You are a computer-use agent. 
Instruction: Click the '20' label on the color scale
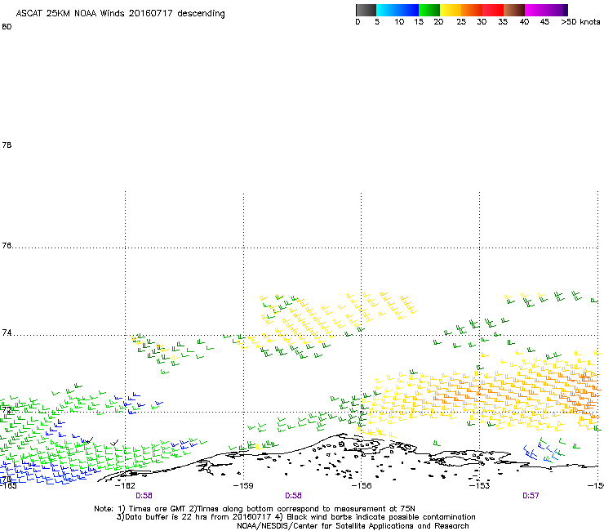(x=438, y=22)
